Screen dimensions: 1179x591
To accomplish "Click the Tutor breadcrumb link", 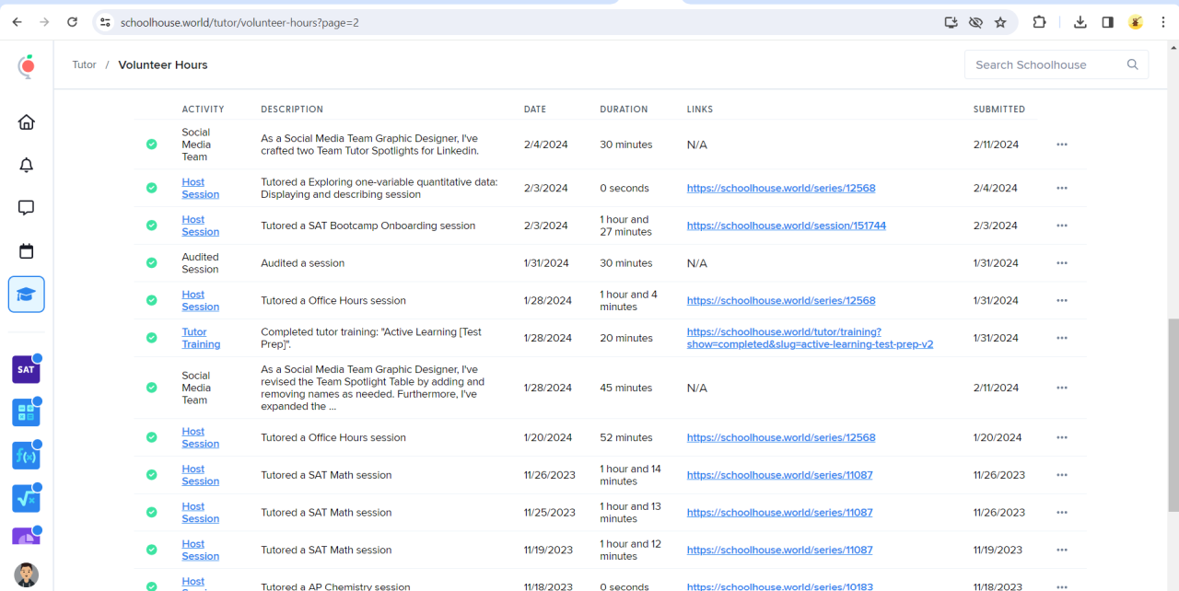I will [x=84, y=65].
